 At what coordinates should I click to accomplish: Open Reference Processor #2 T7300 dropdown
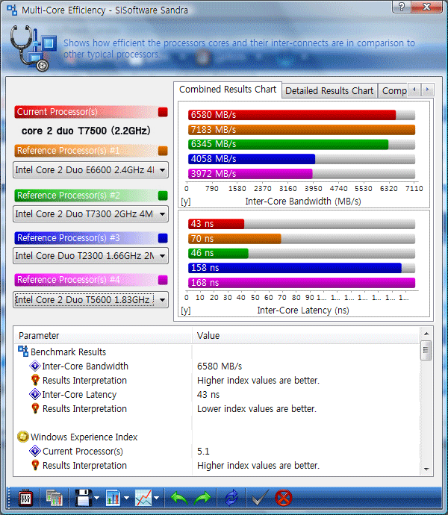coord(90,214)
